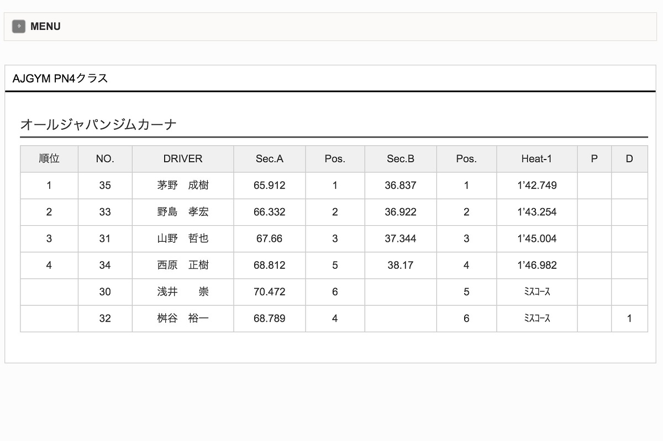This screenshot has height=441, width=663.
Task: Click the Heat-1 column header
Action: pyautogui.click(x=536, y=159)
